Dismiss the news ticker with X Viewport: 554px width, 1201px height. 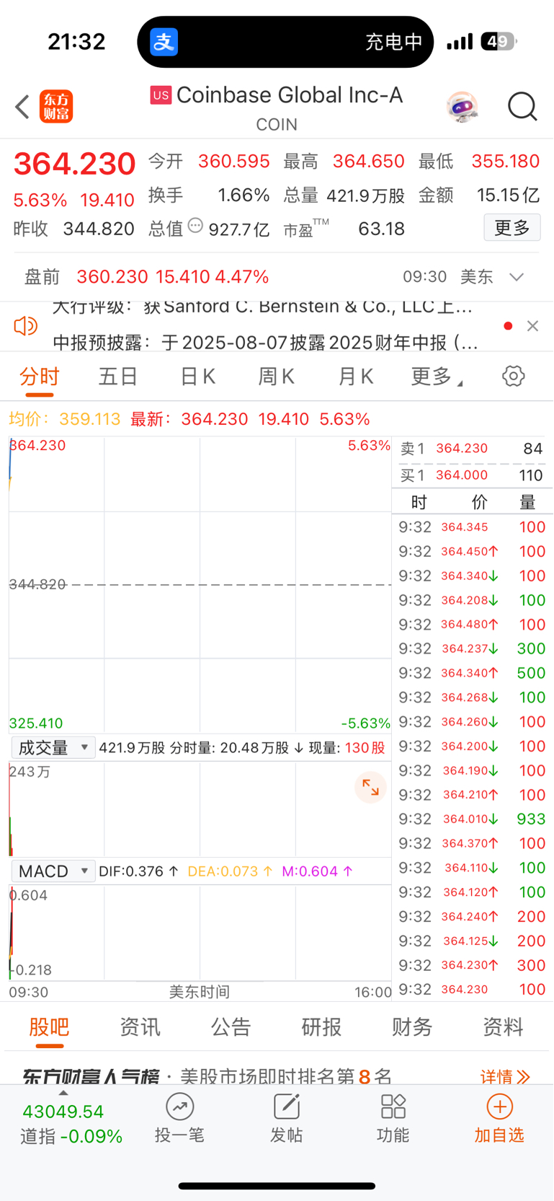tap(533, 326)
